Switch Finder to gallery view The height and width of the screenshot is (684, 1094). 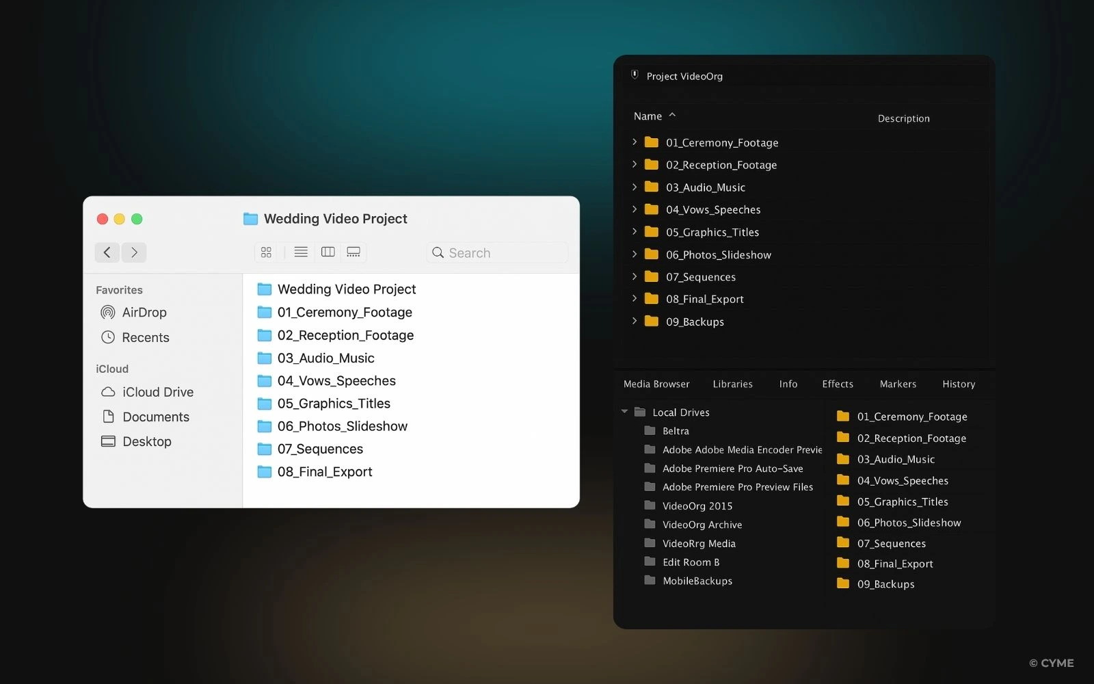[353, 252]
